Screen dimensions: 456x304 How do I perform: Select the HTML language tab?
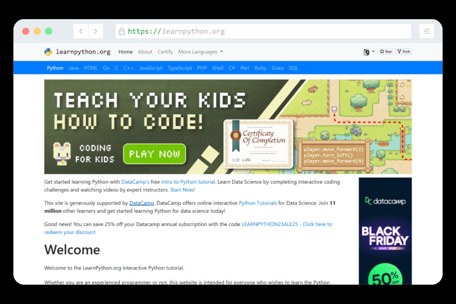pos(90,68)
